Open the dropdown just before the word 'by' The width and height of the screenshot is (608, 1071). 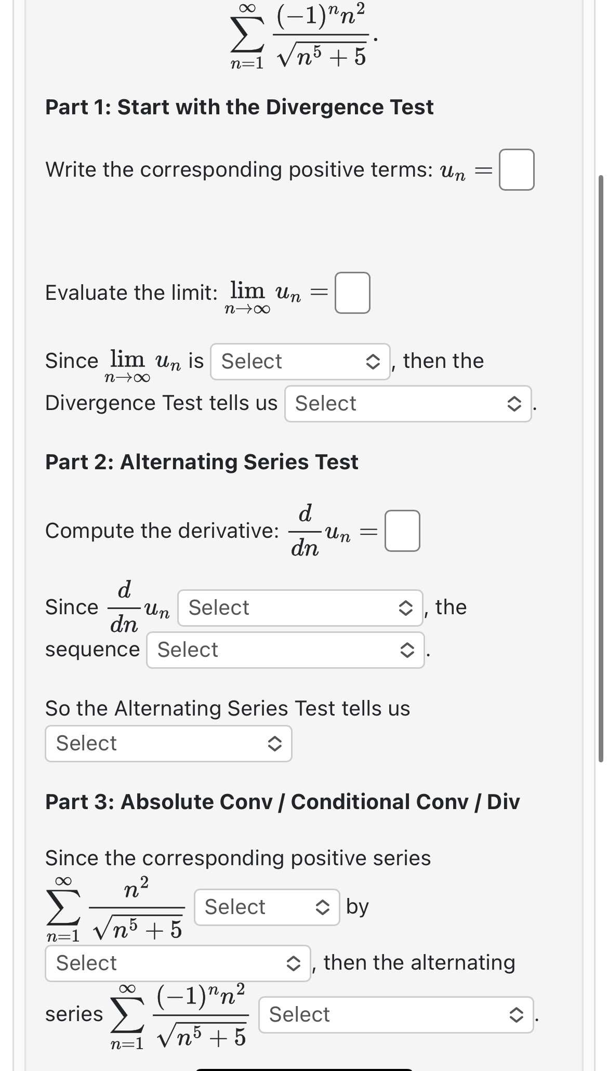coord(267,907)
